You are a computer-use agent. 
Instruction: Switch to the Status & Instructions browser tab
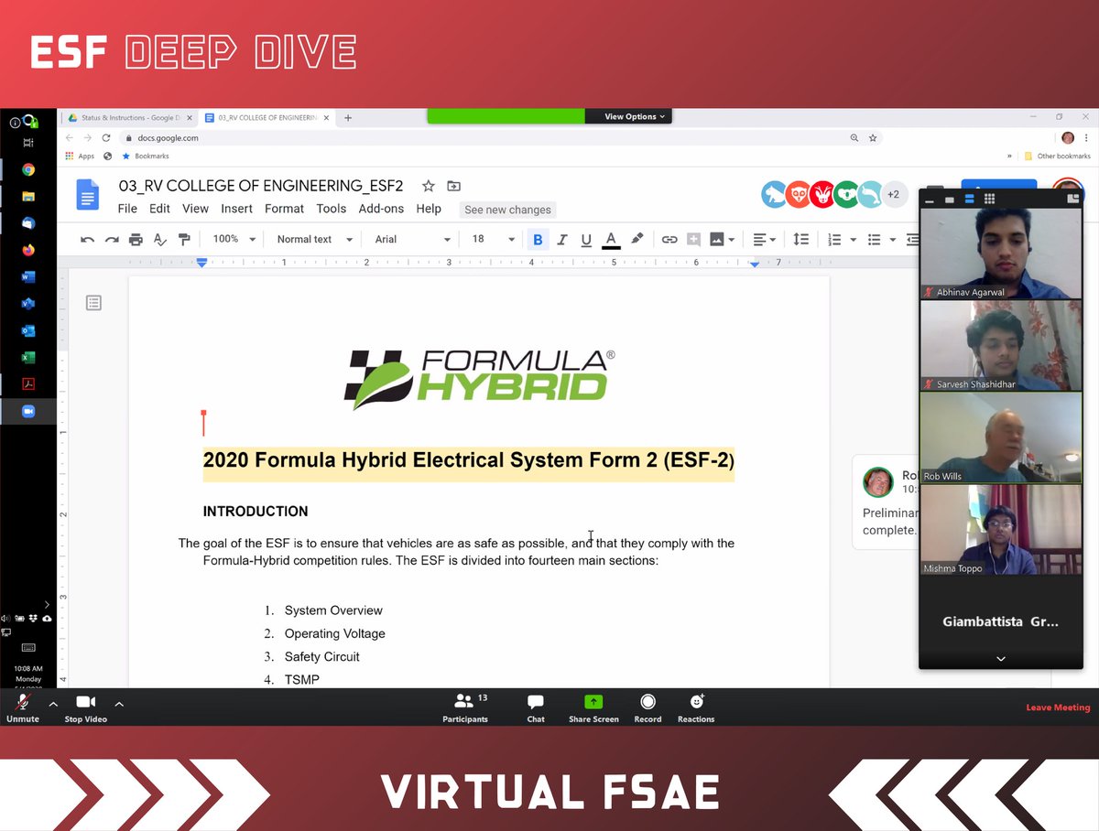pyautogui.click(x=128, y=117)
